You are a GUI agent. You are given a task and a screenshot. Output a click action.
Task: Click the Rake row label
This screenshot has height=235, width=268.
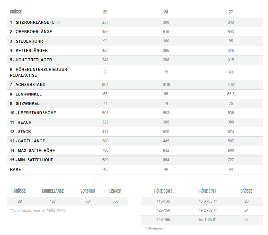coord(15,170)
